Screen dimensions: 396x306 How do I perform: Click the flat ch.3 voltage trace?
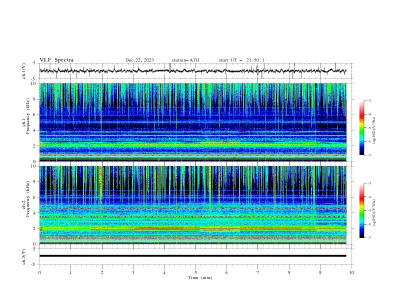[192, 256]
